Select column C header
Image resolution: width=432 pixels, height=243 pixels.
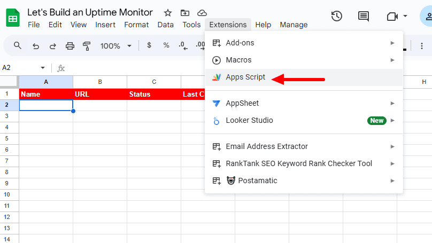click(154, 82)
